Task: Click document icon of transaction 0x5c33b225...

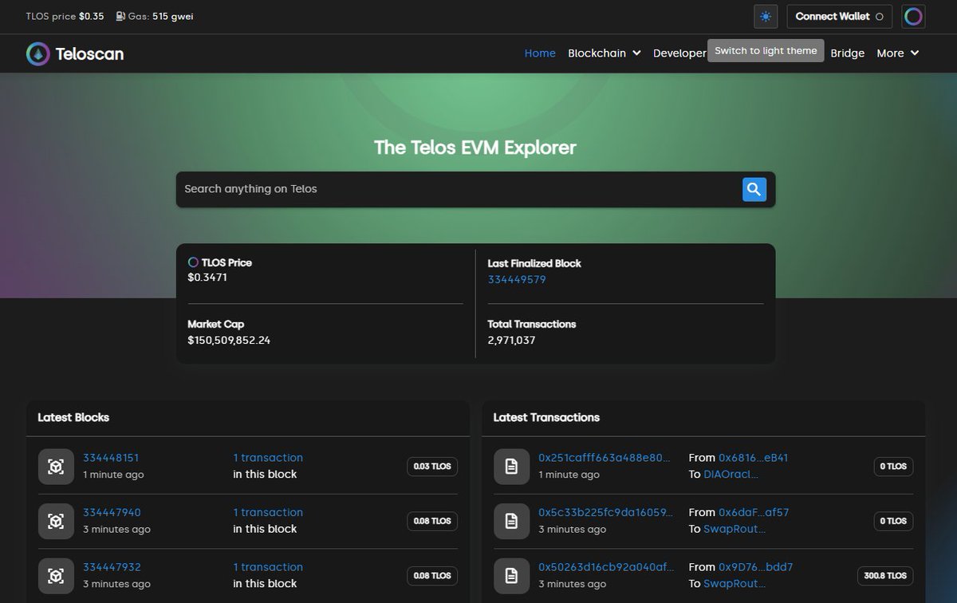Action: click(511, 521)
